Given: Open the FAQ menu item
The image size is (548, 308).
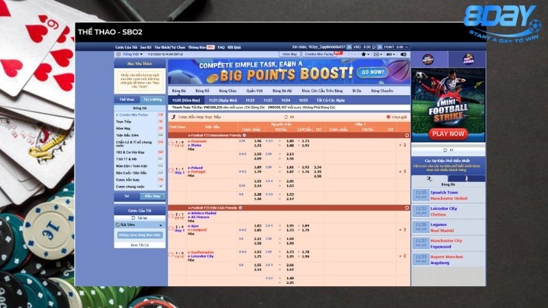Looking at the screenshot, I should click(x=221, y=47).
